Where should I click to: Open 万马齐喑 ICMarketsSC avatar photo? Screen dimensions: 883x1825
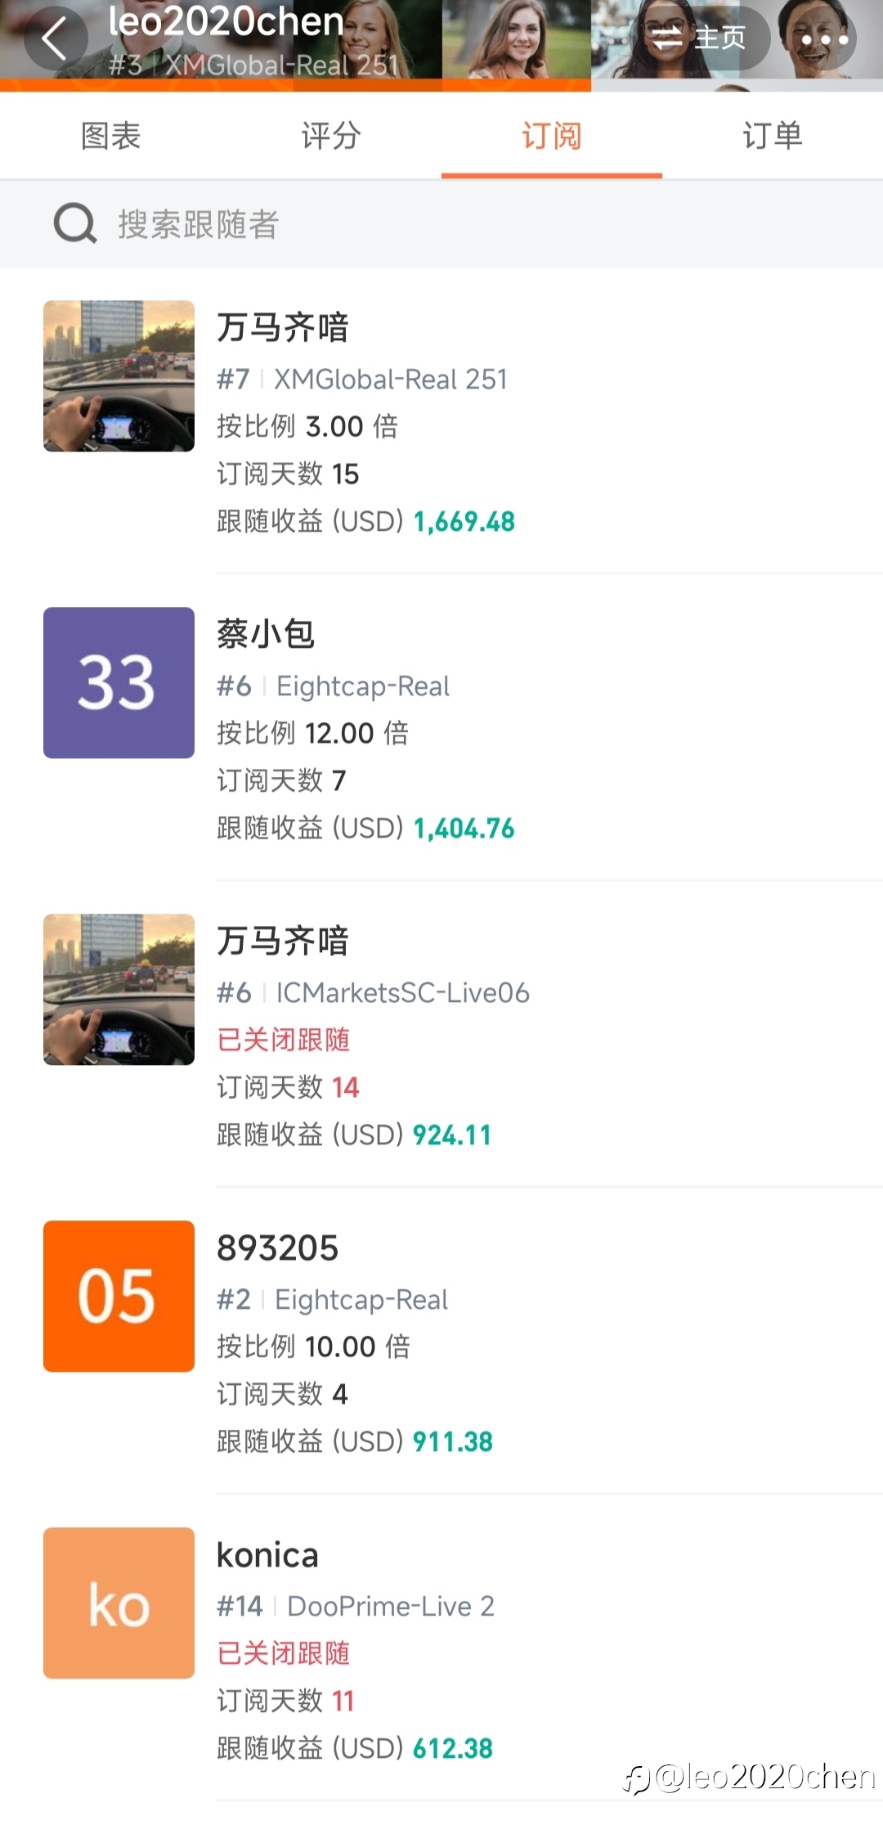[x=119, y=989]
